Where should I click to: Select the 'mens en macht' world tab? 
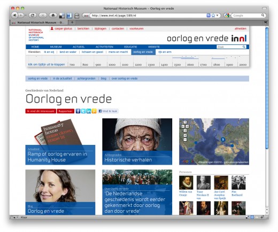pos(118,52)
